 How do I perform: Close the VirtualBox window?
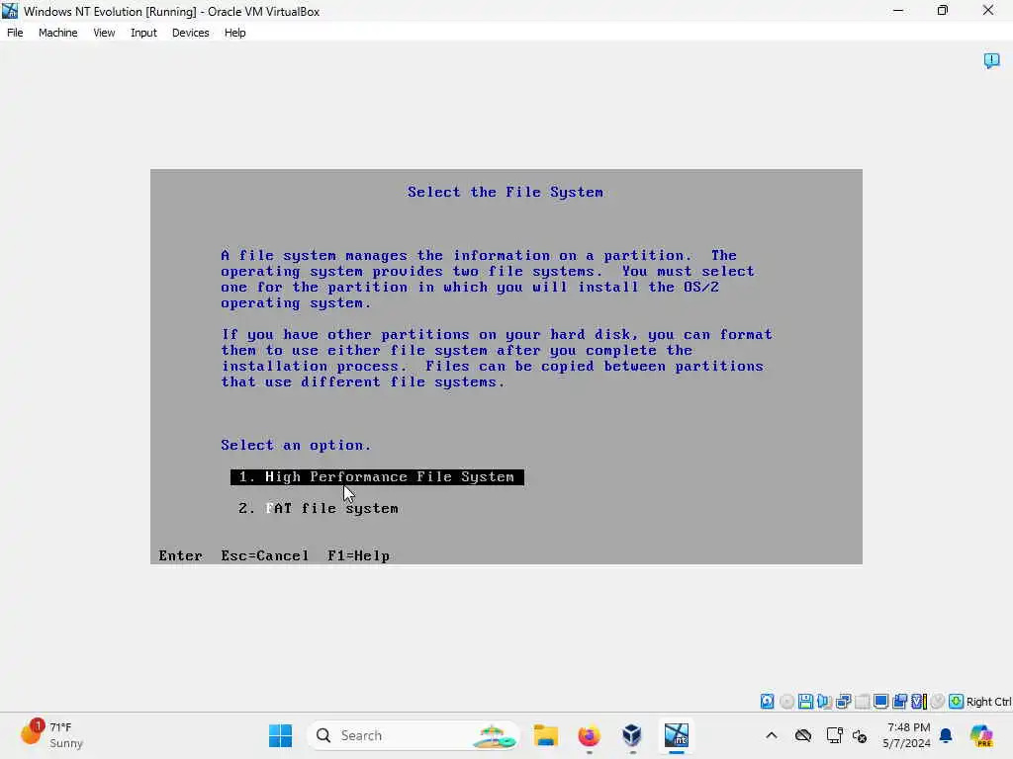[988, 11]
